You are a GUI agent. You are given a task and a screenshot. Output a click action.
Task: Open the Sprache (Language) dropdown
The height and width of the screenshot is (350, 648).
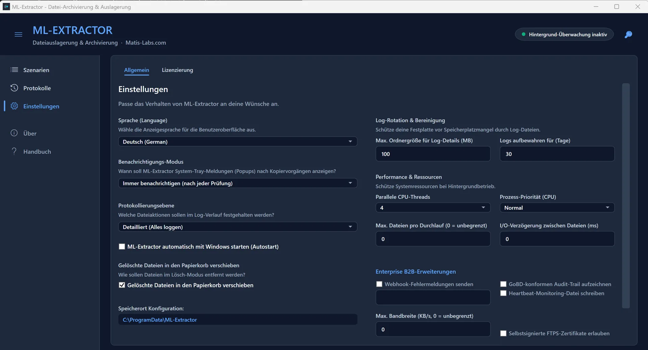[238, 142]
